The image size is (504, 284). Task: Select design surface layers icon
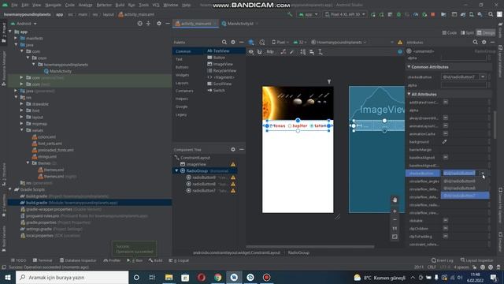click(251, 42)
